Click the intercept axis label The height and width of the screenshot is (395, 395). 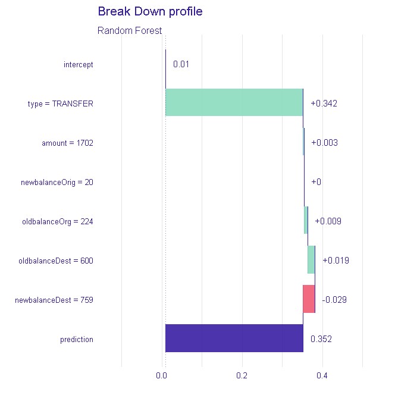point(79,64)
